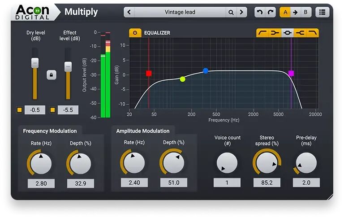
Task: Open the Vintage lead preset list
Action: [180, 12]
